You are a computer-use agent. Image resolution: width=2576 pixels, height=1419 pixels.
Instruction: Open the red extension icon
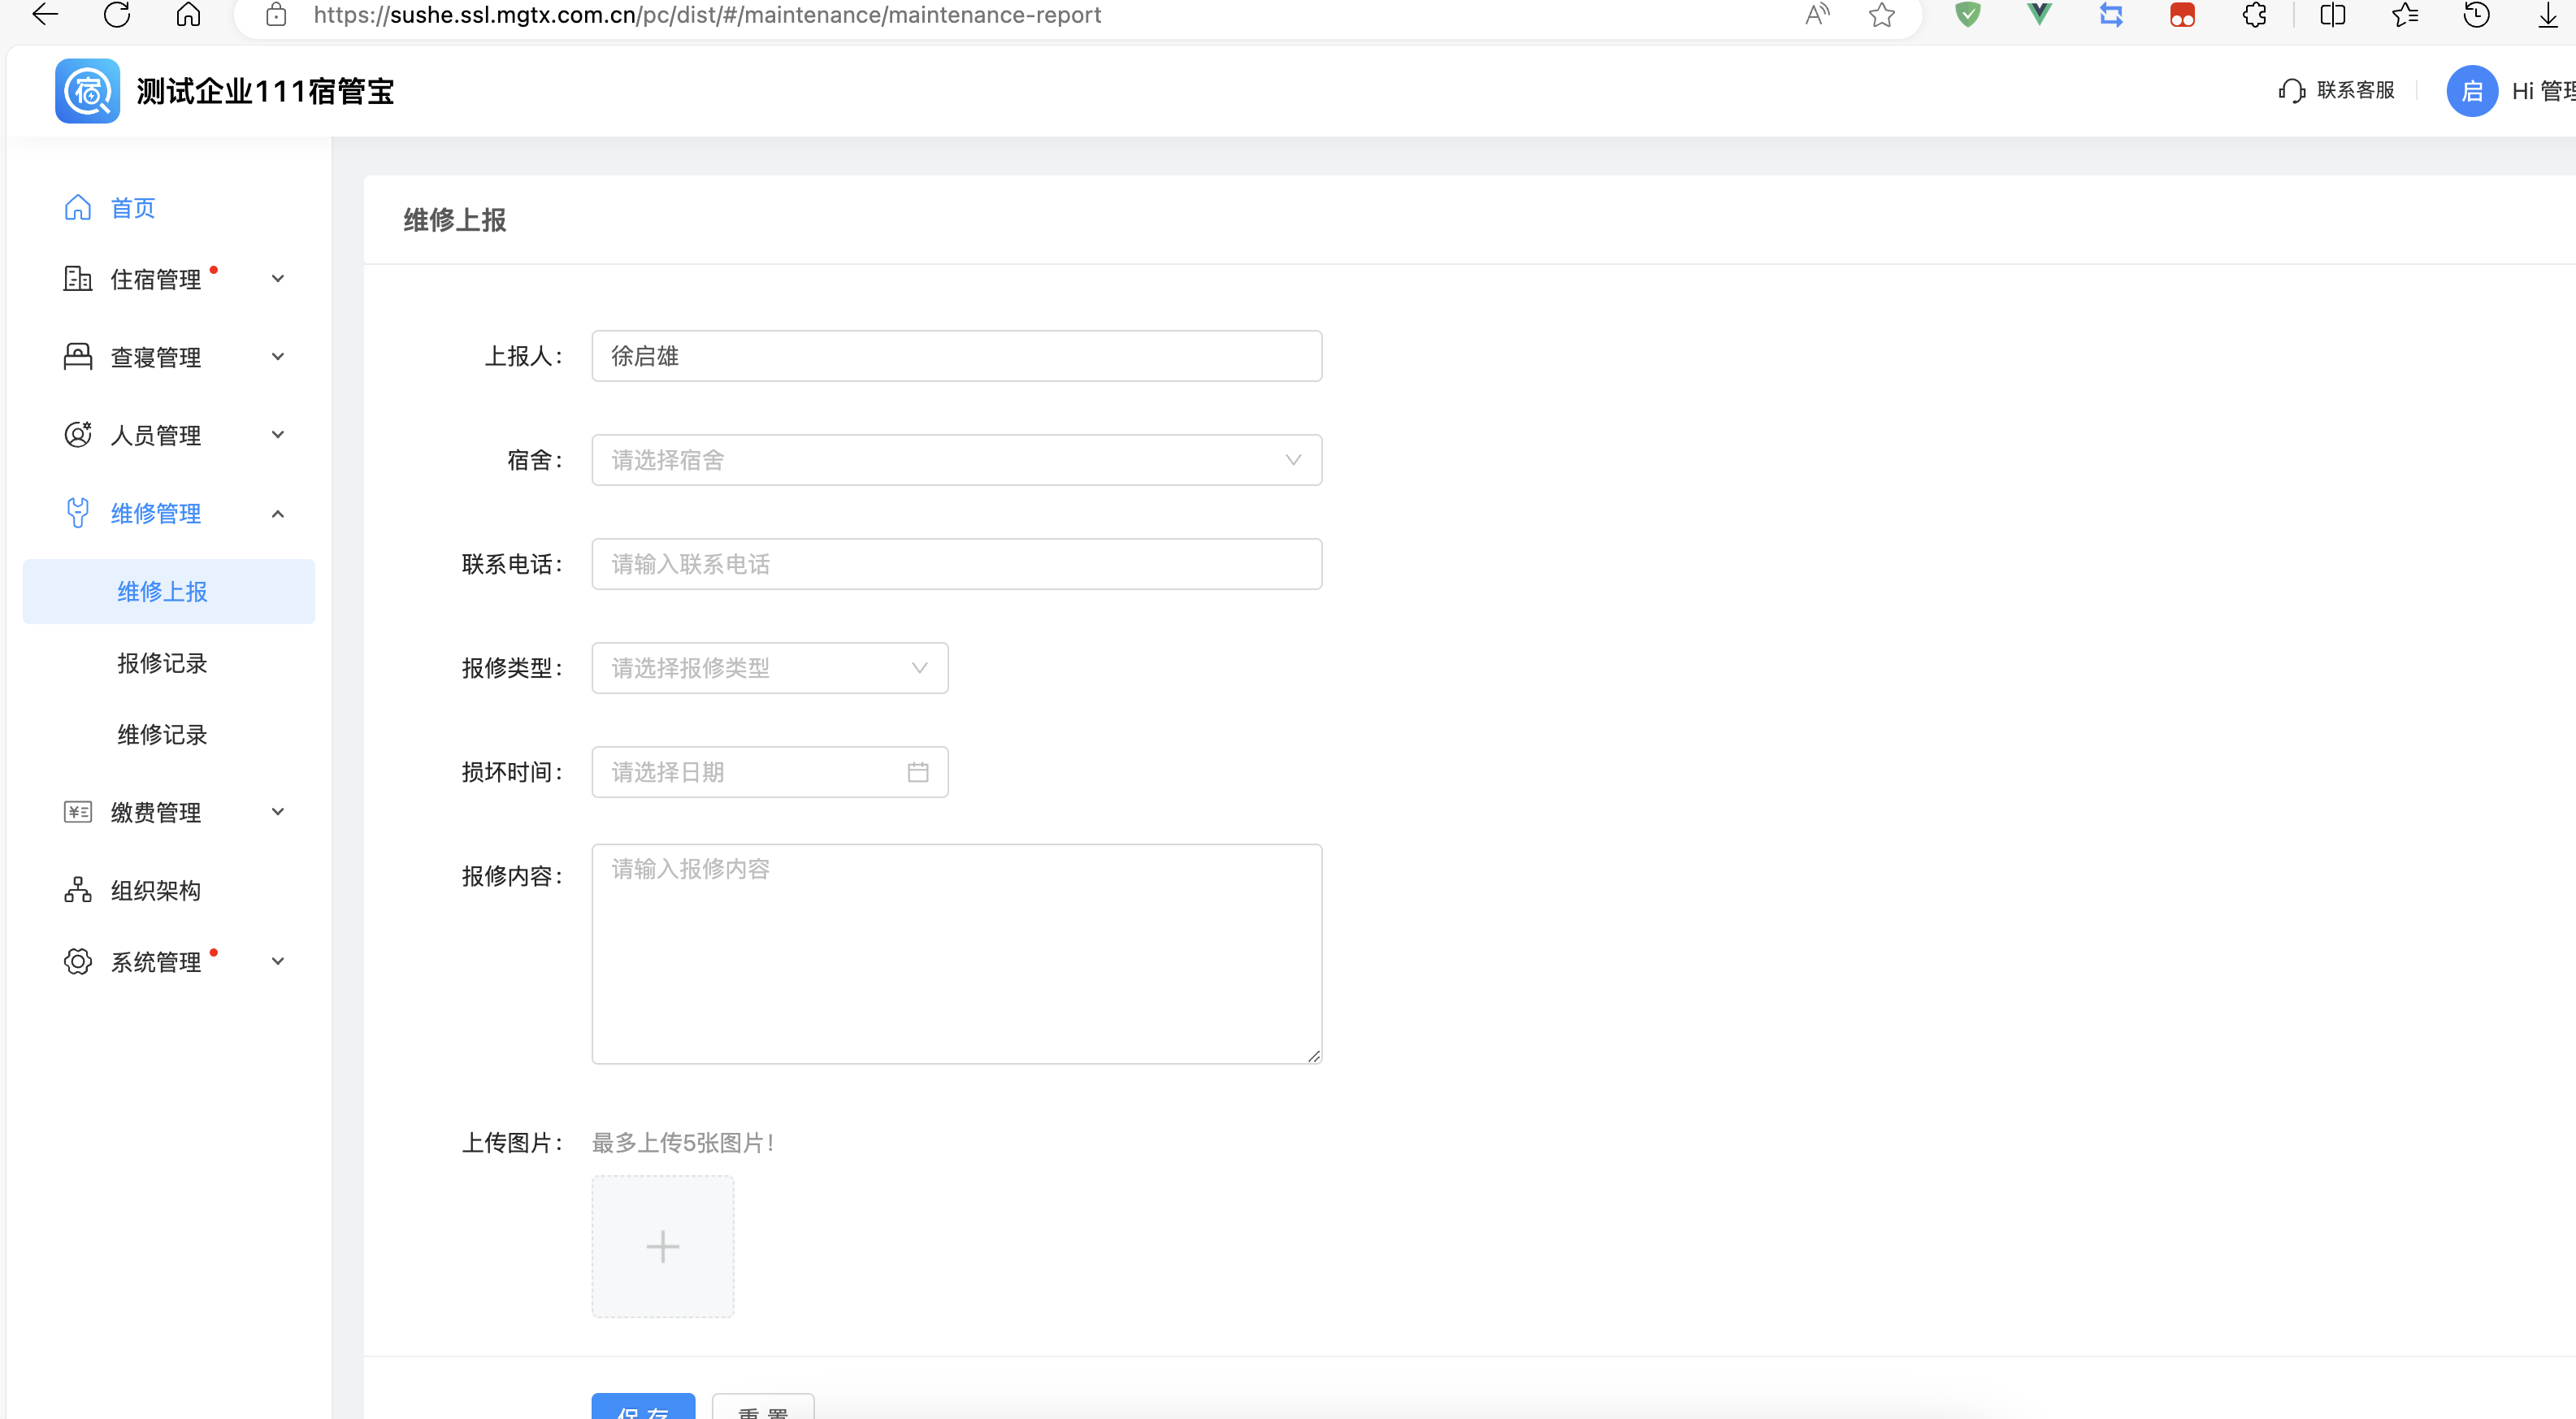point(2182,14)
